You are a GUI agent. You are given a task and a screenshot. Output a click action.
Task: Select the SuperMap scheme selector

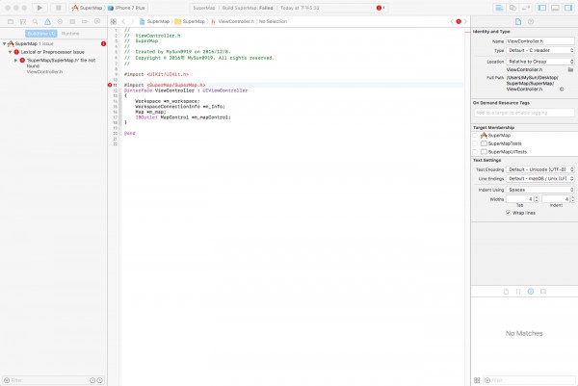(x=87, y=8)
